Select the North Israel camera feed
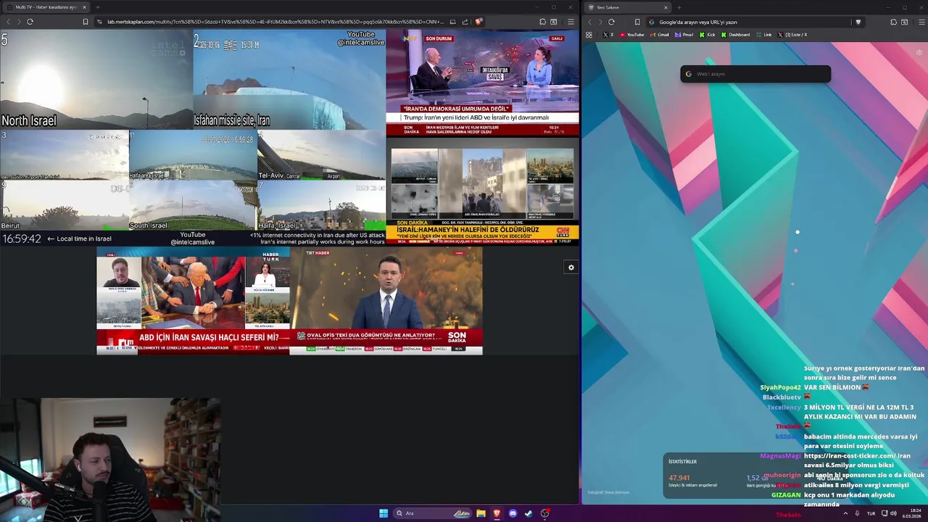 click(x=96, y=80)
